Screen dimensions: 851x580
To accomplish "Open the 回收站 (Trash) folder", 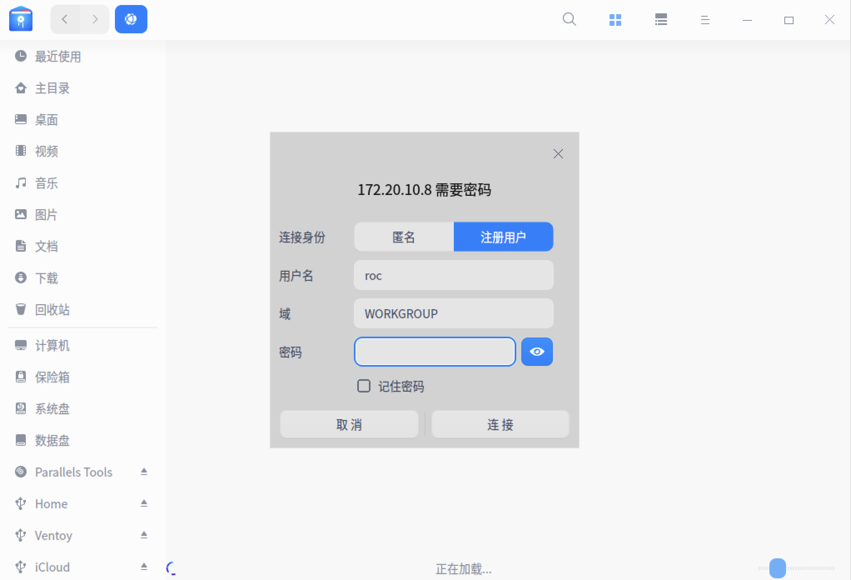I will (x=52, y=310).
